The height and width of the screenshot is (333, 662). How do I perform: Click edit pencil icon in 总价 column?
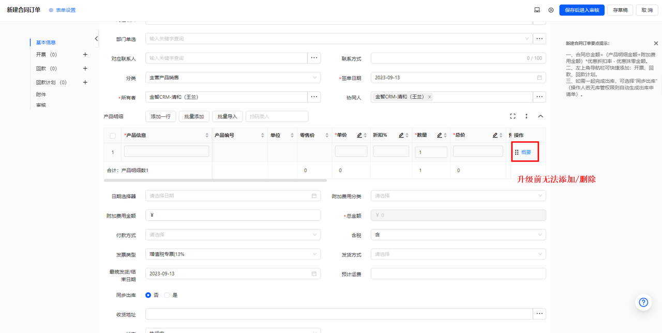[495, 135]
